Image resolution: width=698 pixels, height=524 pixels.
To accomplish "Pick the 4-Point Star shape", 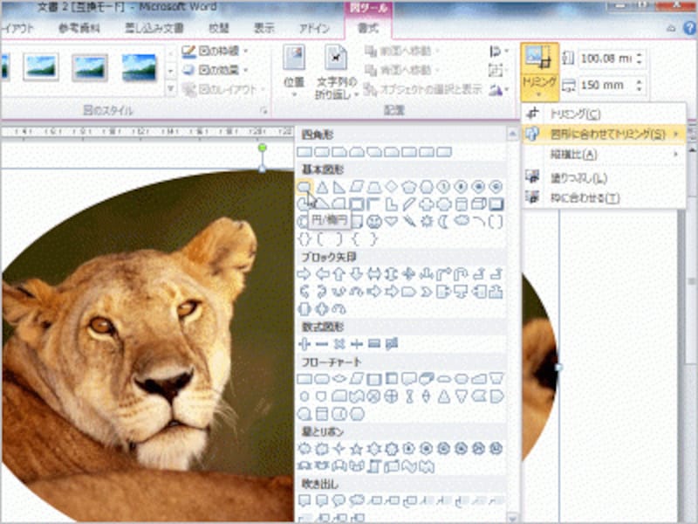I will [339, 449].
